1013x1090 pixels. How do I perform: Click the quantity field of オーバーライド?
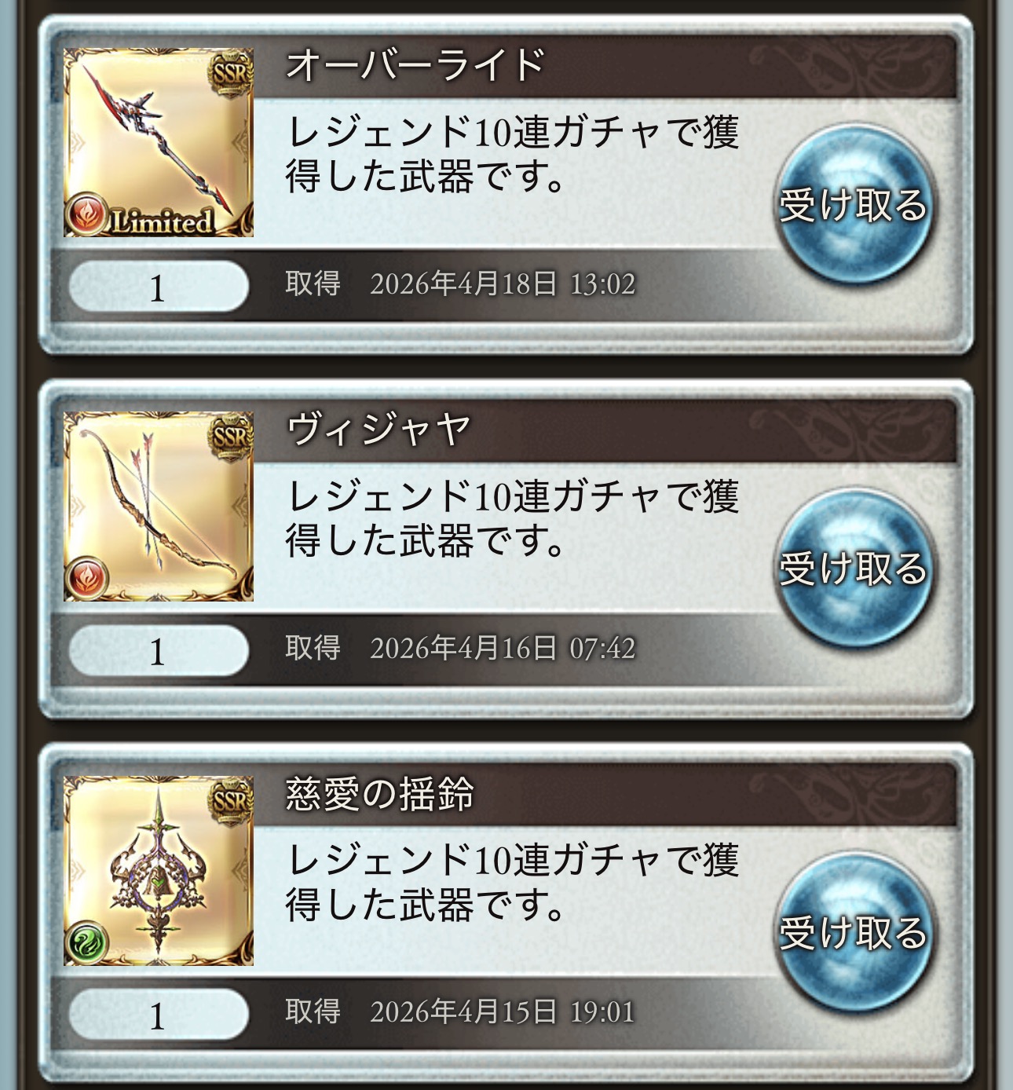coord(159,287)
